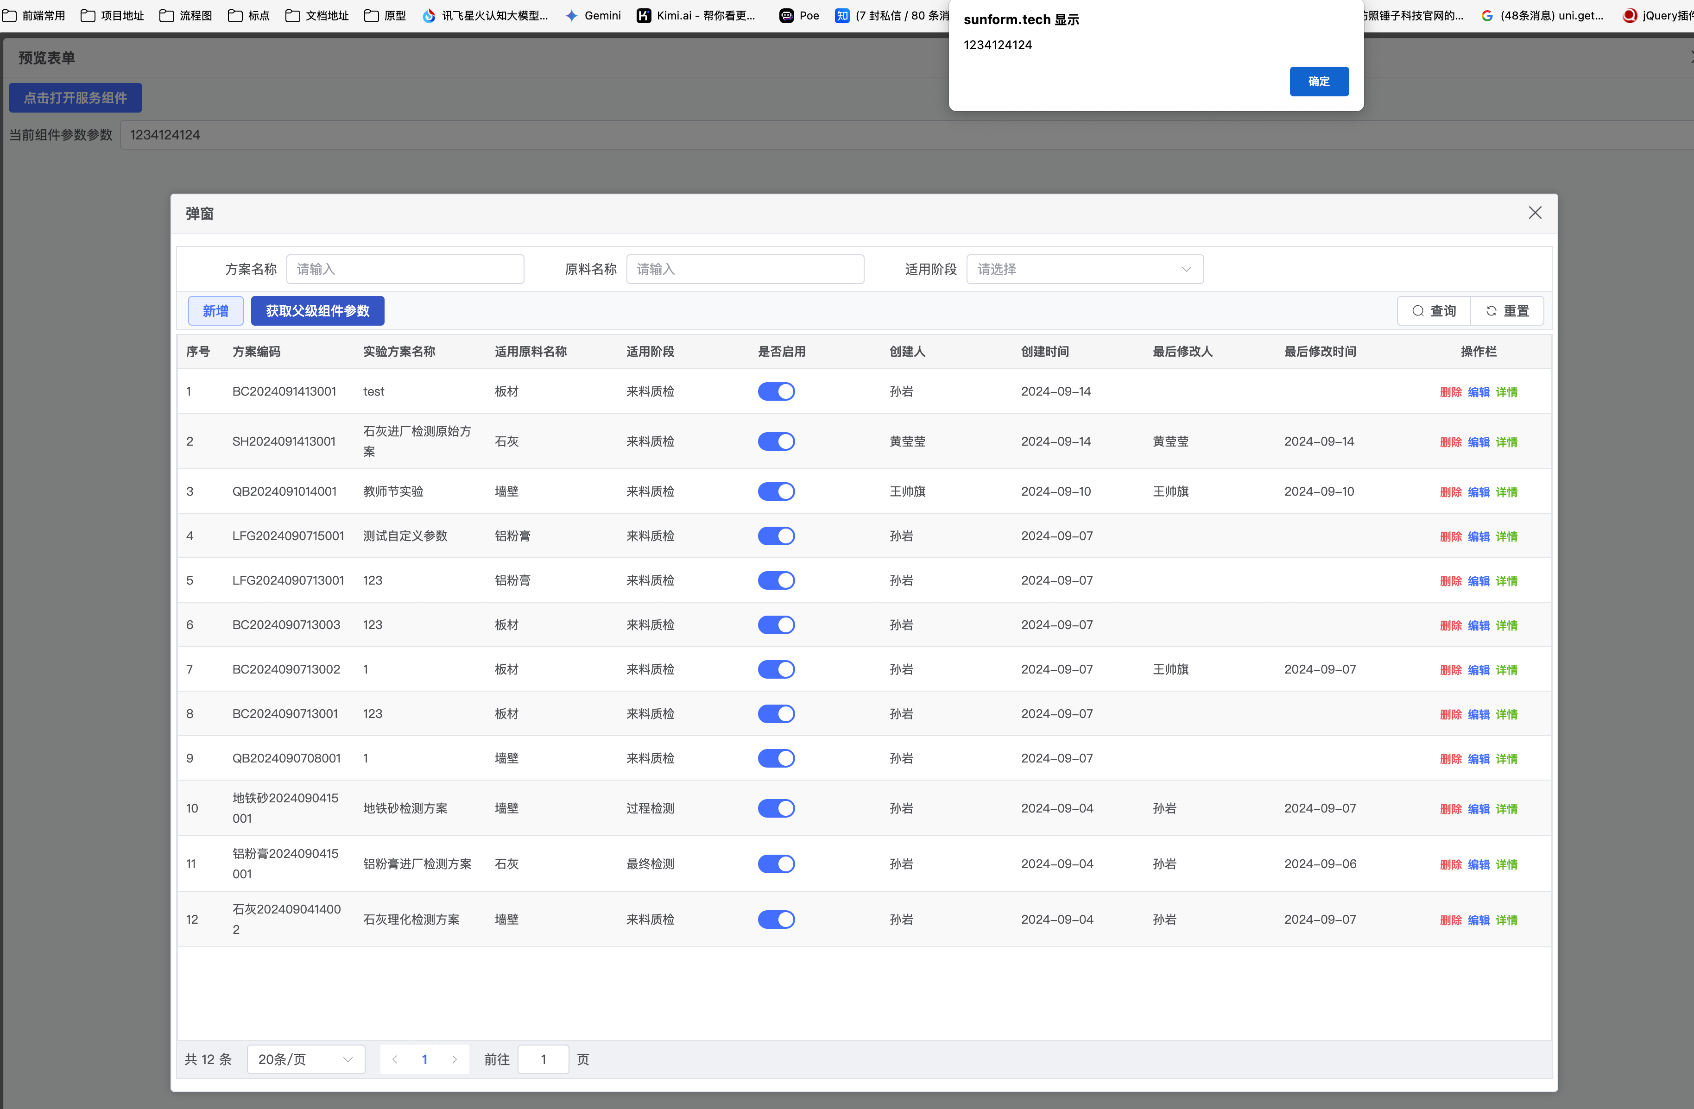Go to next page arrow
The height and width of the screenshot is (1109, 1694).
[x=454, y=1059]
